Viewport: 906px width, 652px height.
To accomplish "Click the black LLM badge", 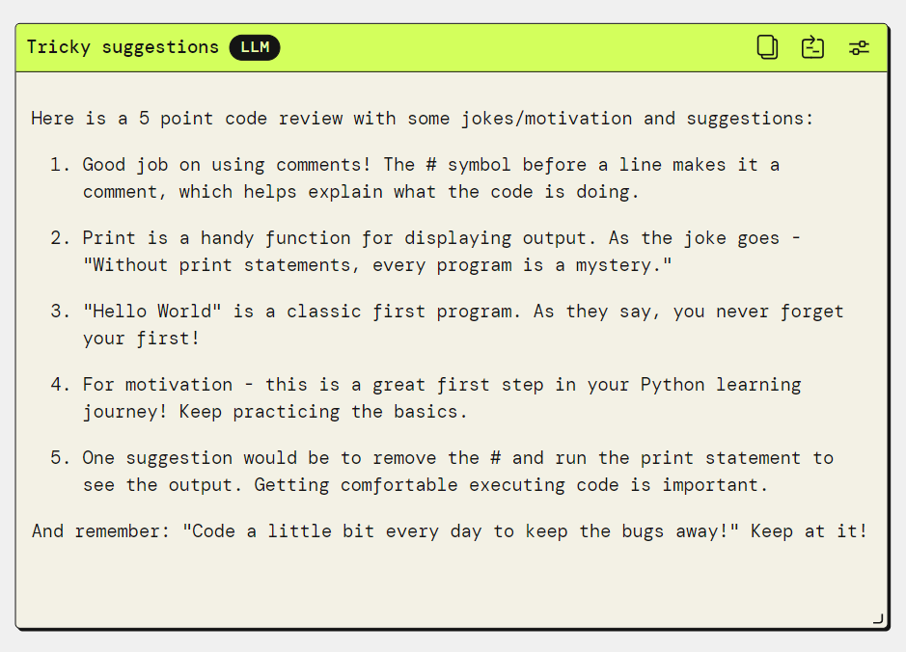I will 255,47.
